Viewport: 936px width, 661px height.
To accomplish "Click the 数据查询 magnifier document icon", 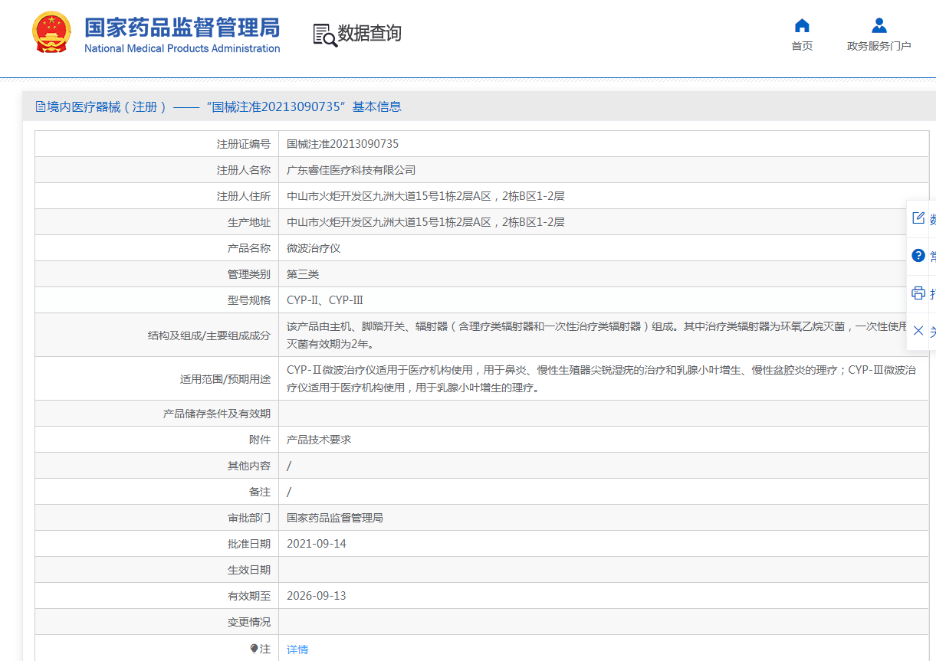I will tap(324, 34).
